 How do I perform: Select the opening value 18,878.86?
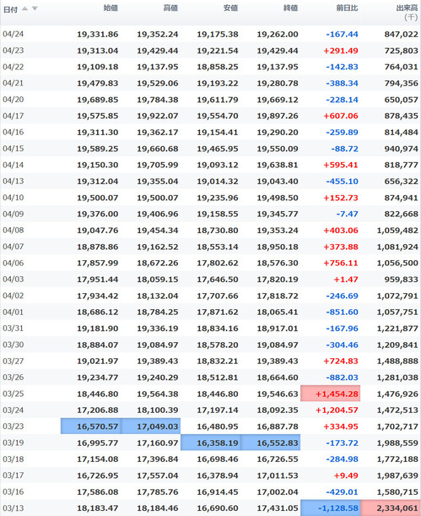click(x=98, y=247)
